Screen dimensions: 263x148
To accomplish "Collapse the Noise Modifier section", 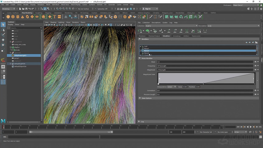I will 140,58.
